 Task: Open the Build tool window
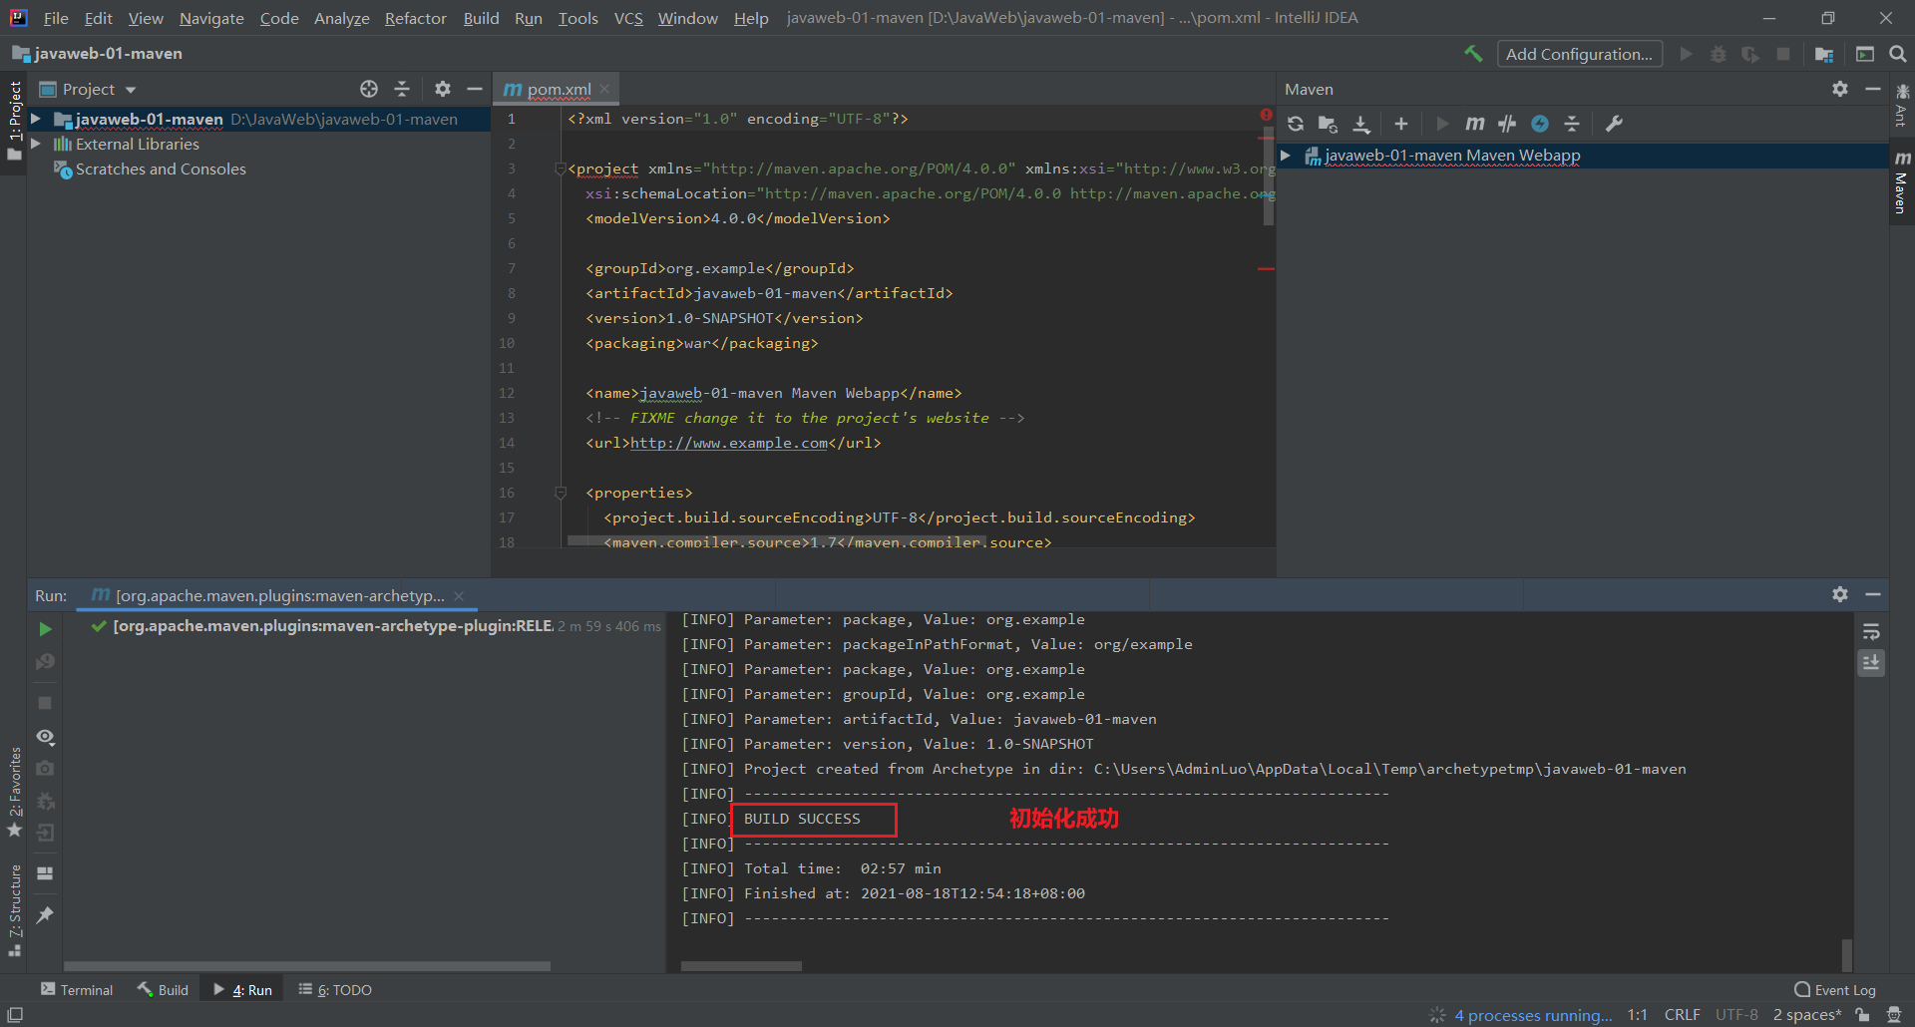(x=163, y=989)
